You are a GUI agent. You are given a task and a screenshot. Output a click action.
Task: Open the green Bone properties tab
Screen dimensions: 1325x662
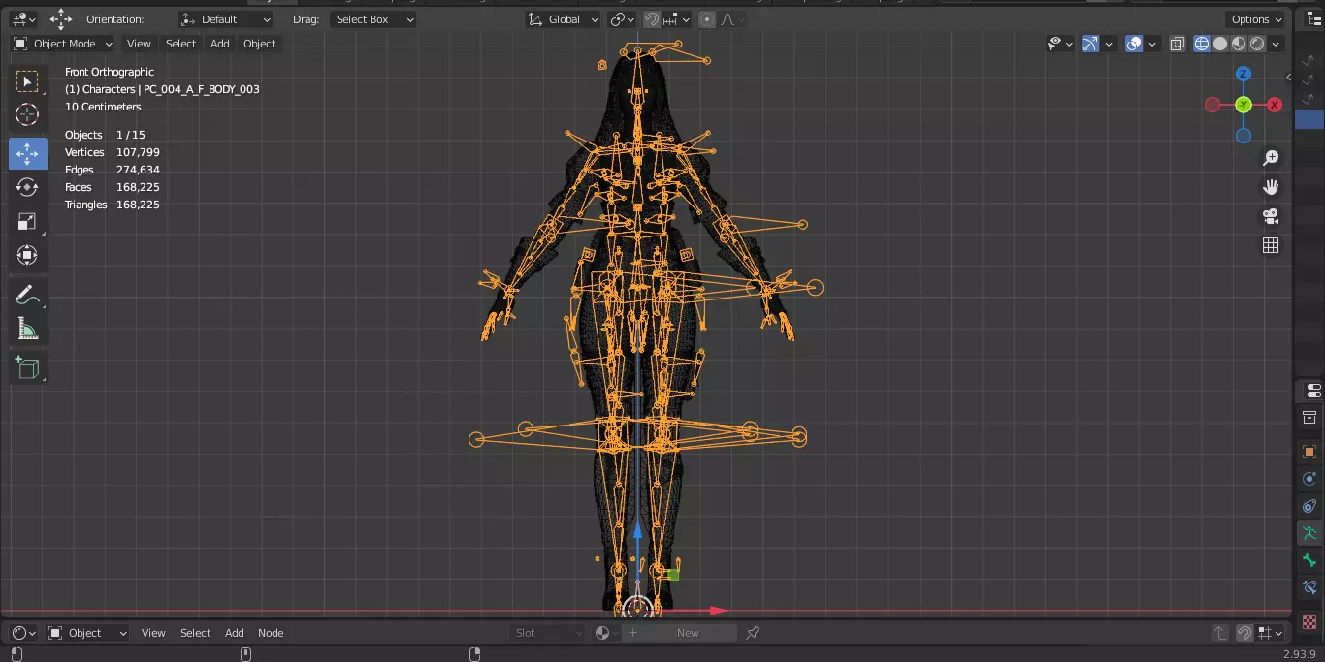[1310, 560]
